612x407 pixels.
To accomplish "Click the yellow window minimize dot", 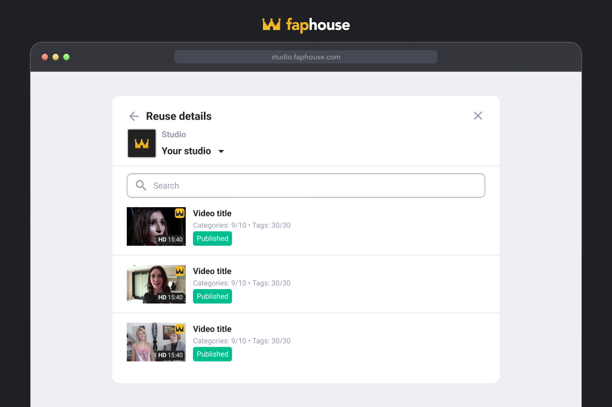I will click(x=56, y=57).
